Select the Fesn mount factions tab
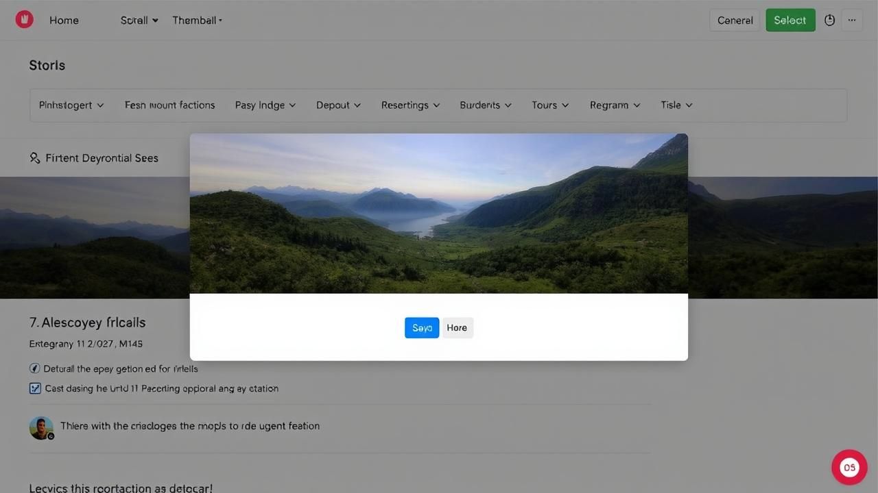Screen dimensions: 878x493 pos(169,105)
